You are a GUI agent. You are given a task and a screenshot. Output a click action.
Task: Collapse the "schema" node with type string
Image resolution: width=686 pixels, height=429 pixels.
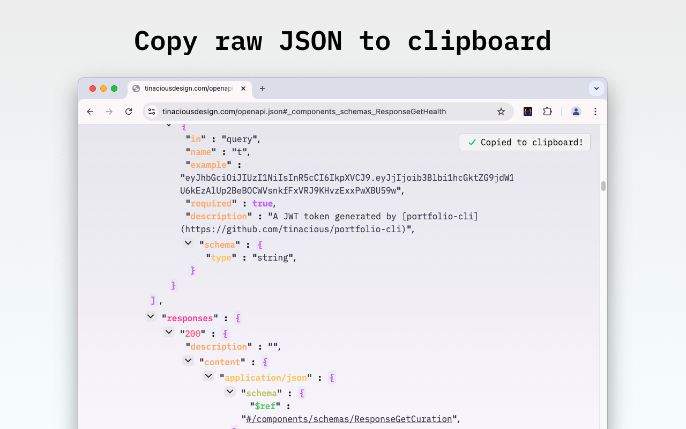tap(188, 243)
